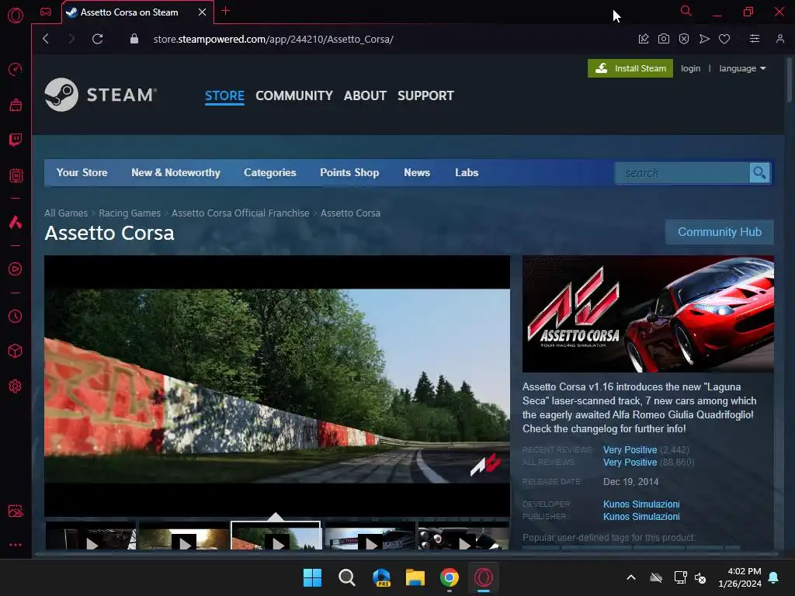The height and width of the screenshot is (596, 795).
Task: Open Google Chrome from taskbar
Action: pos(450,577)
